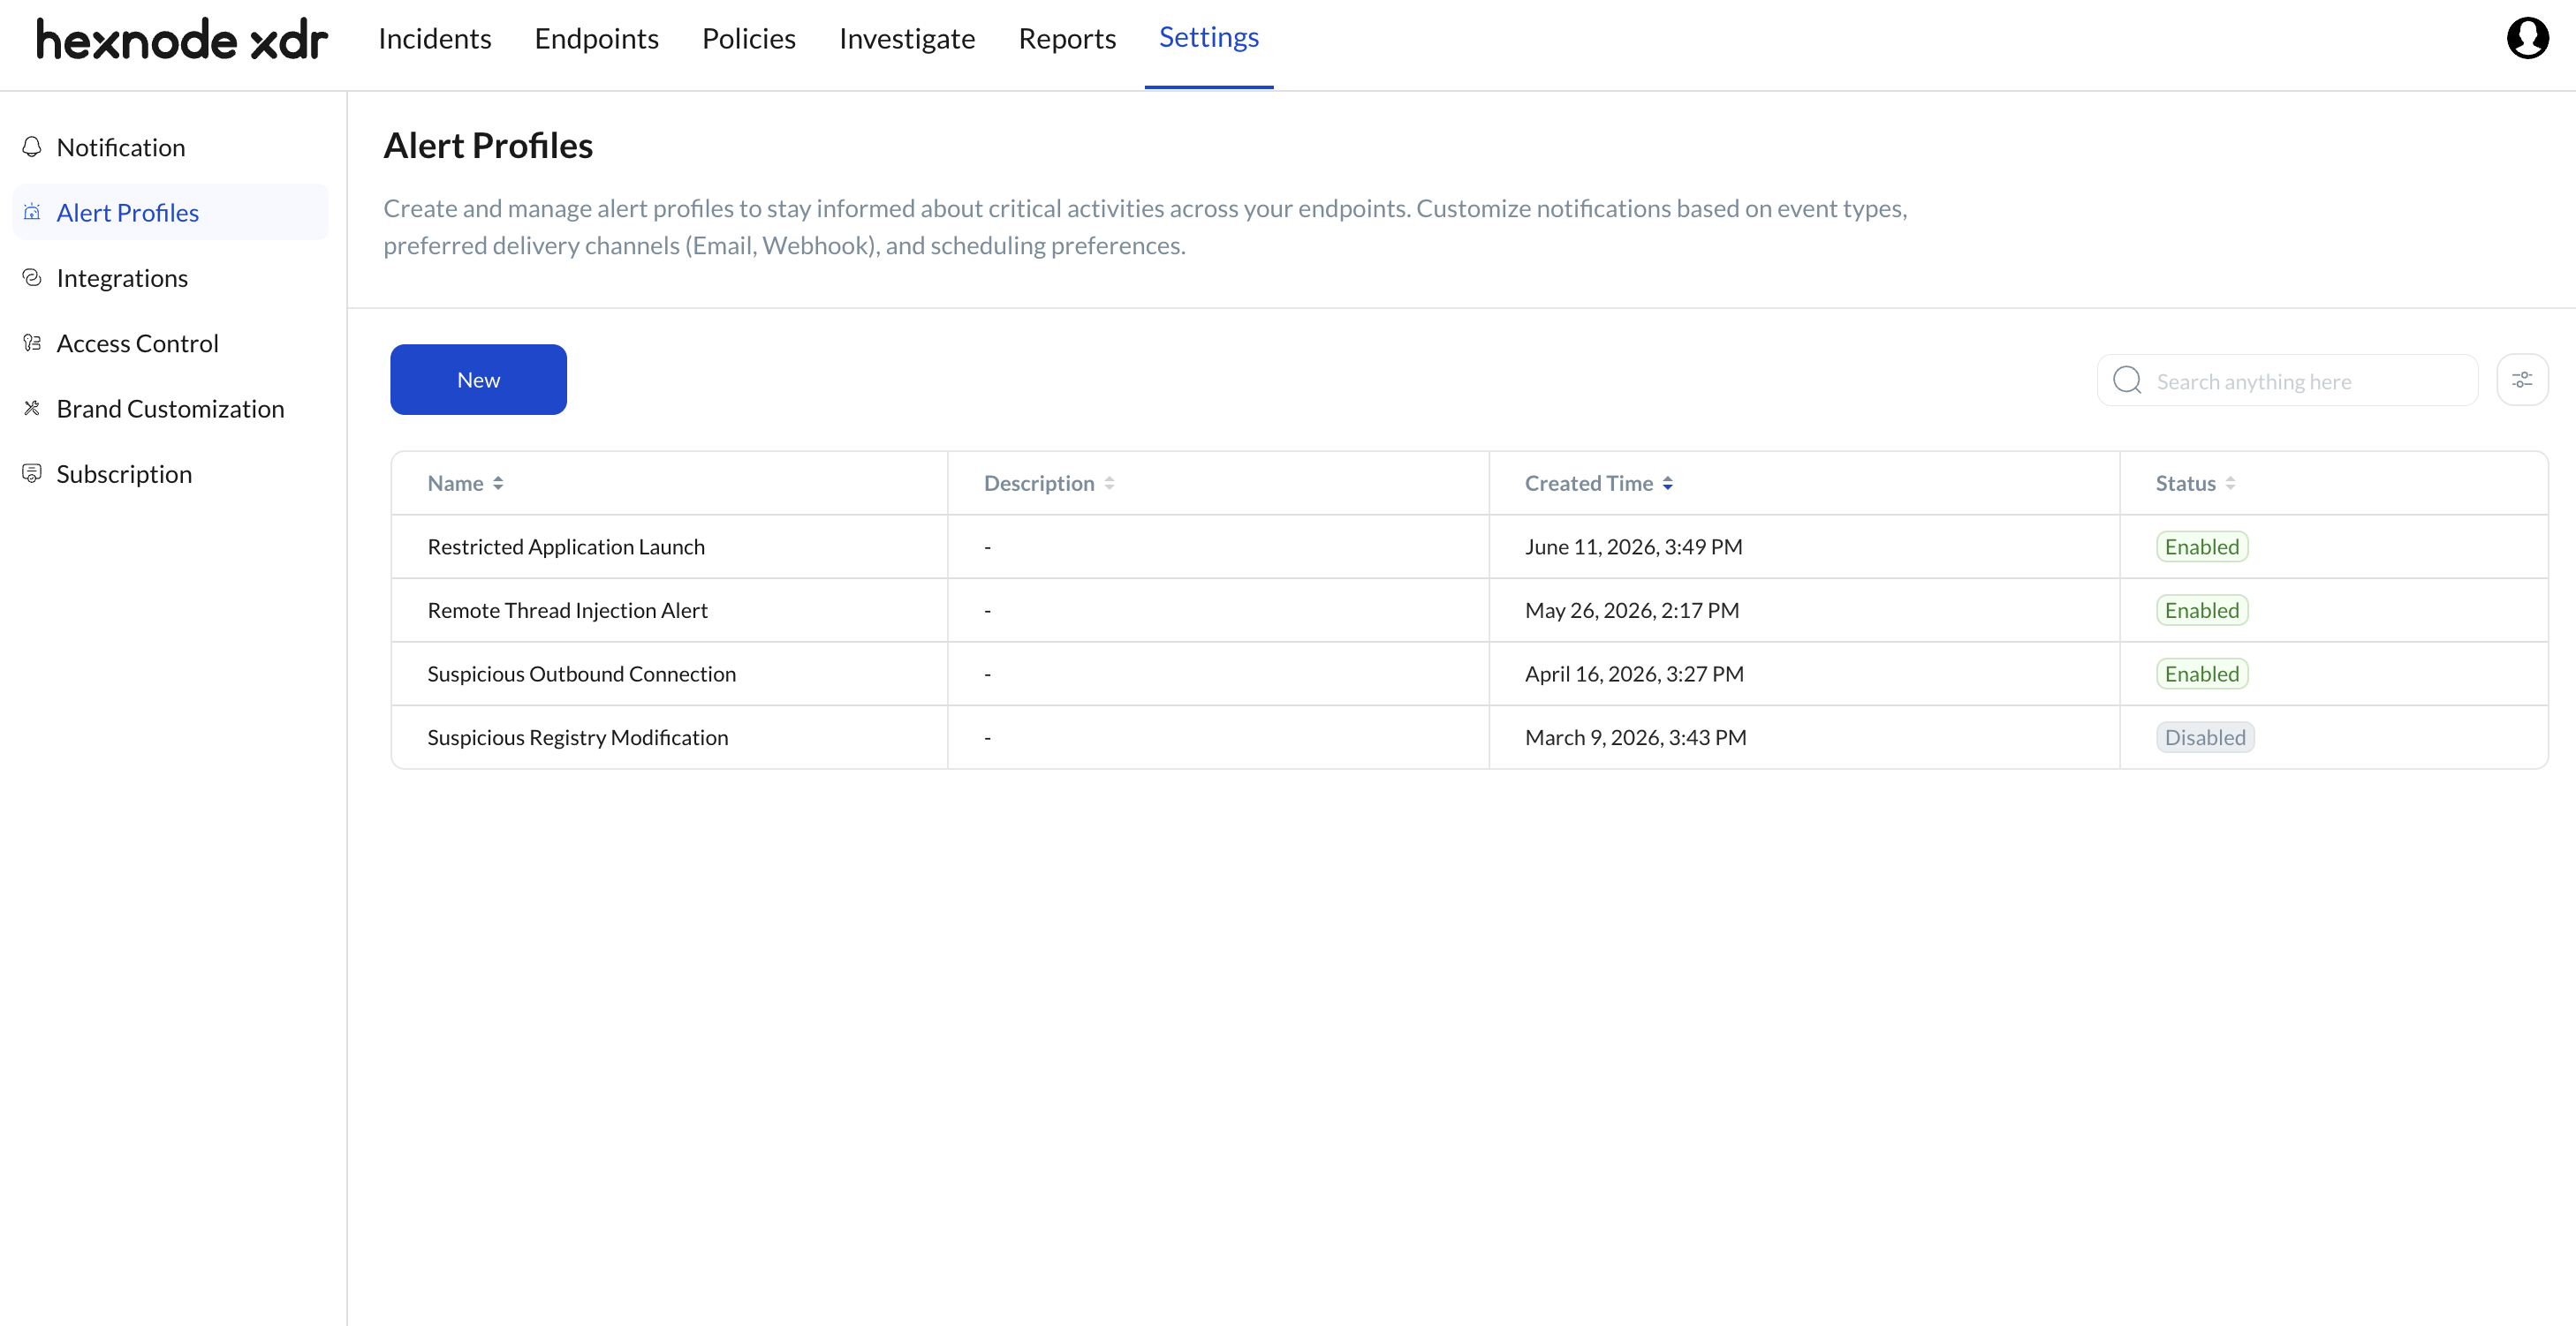Sort by Status column arrows
Viewport: 2576px width, 1326px height.
point(2230,484)
